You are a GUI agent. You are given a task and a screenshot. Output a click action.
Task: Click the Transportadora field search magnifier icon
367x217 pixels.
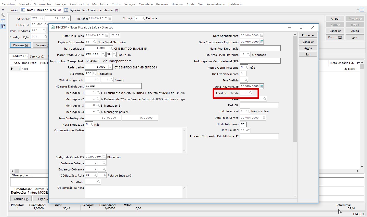pyautogui.click(x=111, y=48)
